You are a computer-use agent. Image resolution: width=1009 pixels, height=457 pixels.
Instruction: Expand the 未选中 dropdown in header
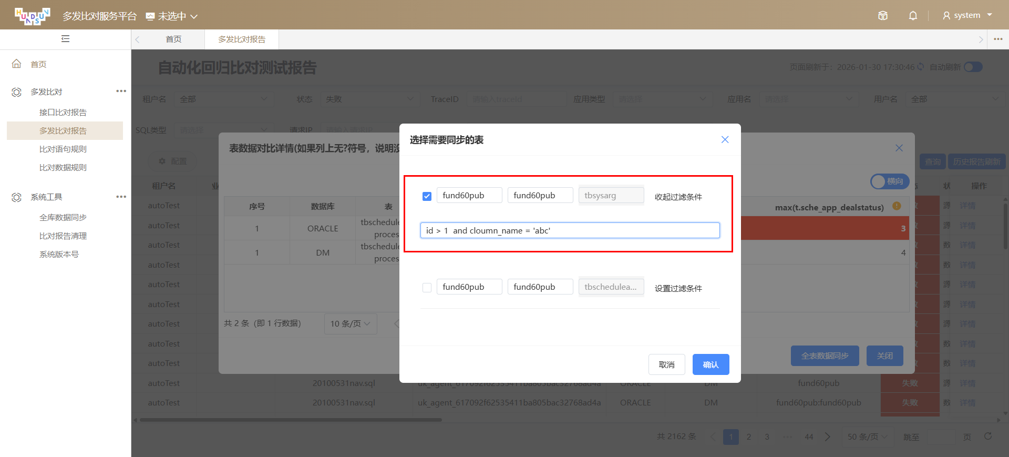[x=172, y=16]
